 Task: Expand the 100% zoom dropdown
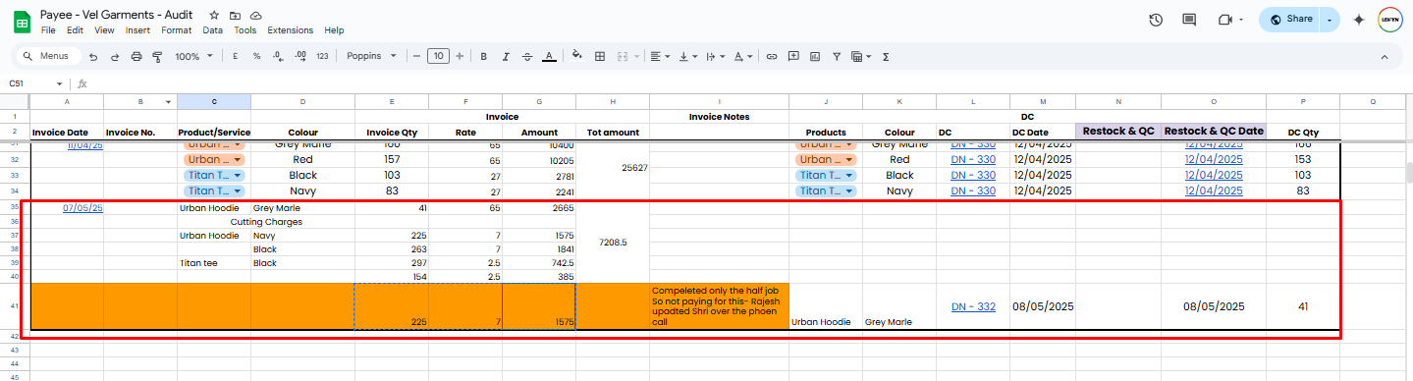(193, 57)
